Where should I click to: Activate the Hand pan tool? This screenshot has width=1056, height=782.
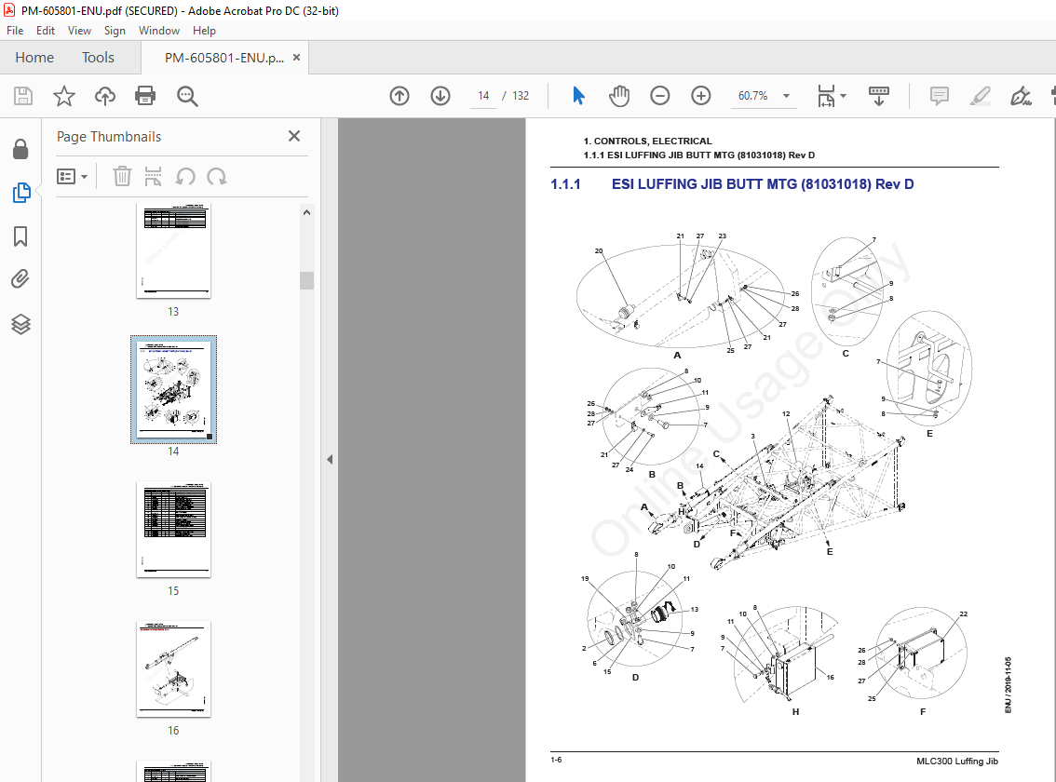point(619,96)
